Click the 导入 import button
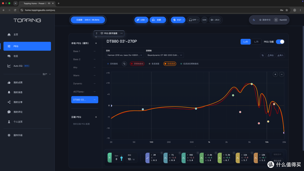The image size is (304, 171). click(280, 55)
